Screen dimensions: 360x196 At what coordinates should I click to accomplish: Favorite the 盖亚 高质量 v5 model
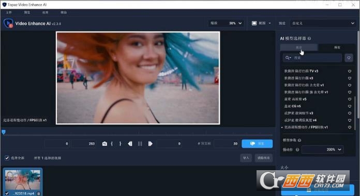coord(350,100)
